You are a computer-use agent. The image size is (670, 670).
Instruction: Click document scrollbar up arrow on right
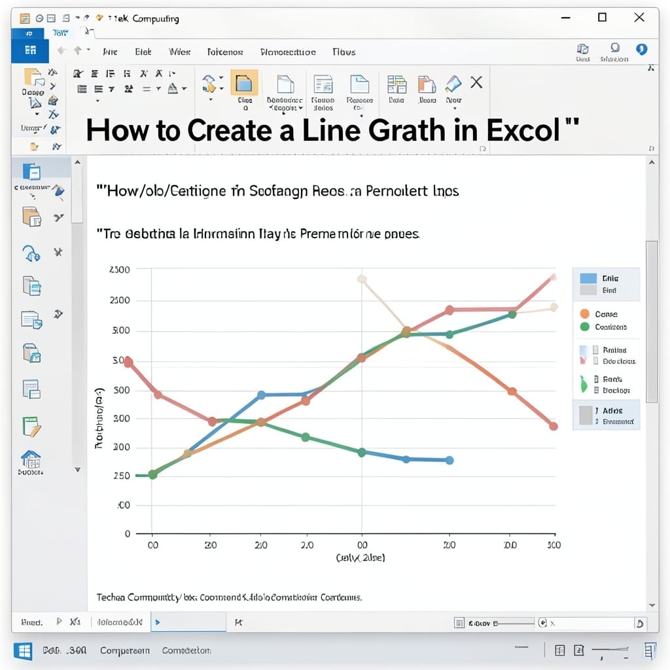pyautogui.click(x=652, y=162)
